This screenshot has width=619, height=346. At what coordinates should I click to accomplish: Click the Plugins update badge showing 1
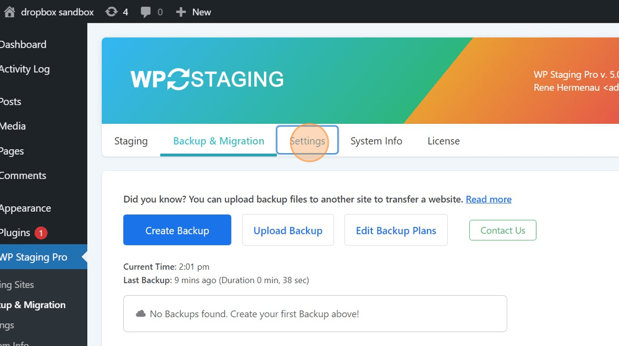[41, 233]
